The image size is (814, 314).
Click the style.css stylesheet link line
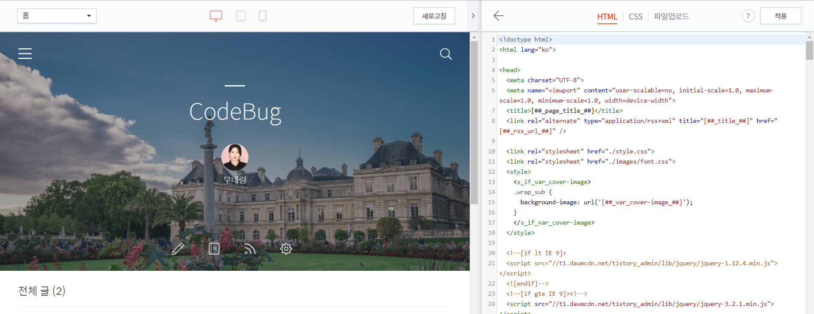coord(580,151)
